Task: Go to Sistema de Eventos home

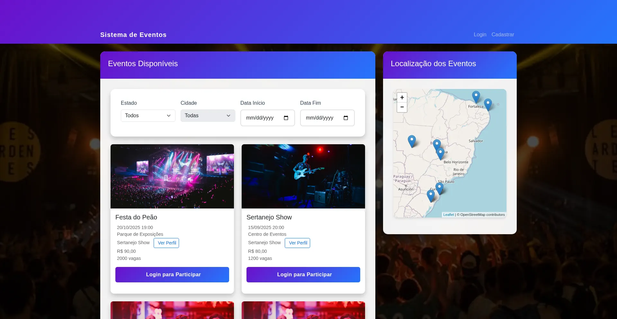Action: [x=133, y=35]
